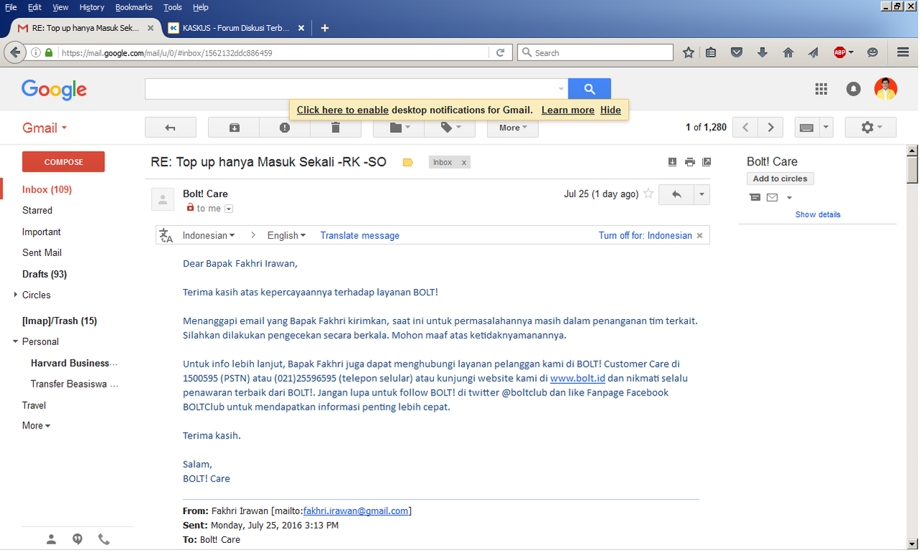Click the download attachments arrow icon
Viewport: 921px width, 555px height.
pyautogui.click(x=672, y=162)
